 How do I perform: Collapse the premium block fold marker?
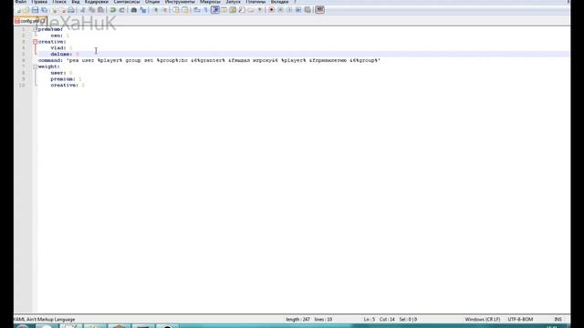(x=35, y=29)
